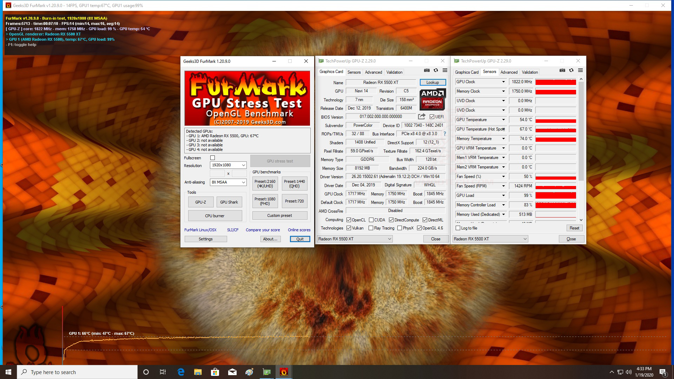The image size is (674, 379).
Task: Click the GPU Clock red sensor graph
Action: (x=555, y=82)
